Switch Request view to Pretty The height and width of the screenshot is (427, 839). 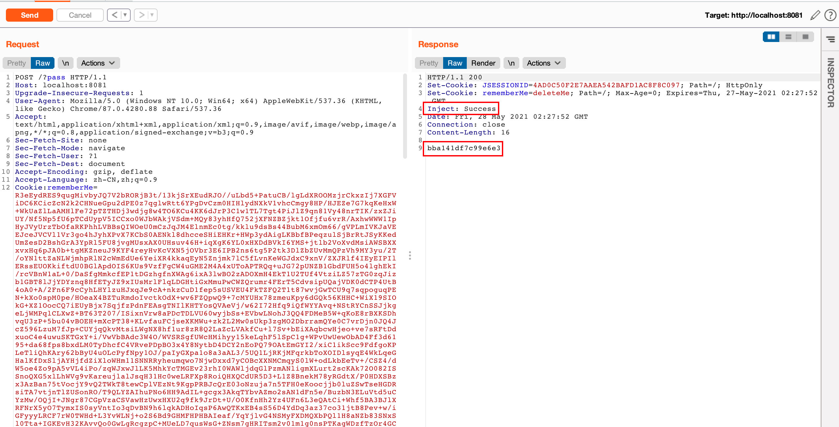pyautogui.click(x=16, y=63)
